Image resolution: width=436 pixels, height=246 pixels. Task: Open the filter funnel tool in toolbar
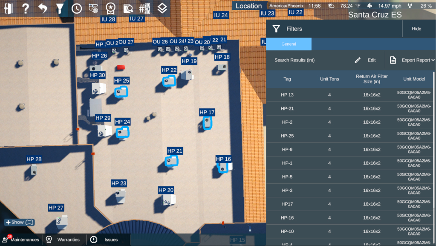click(60, 8)
